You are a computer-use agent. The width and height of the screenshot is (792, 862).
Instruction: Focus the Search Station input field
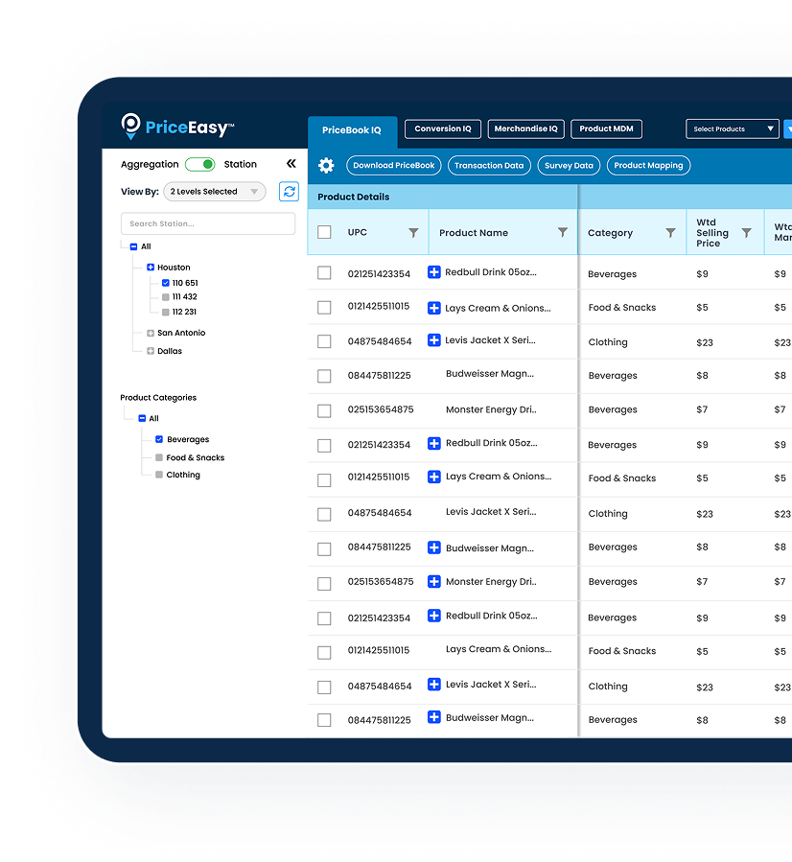pyautogui.click(x=208, y=223)
